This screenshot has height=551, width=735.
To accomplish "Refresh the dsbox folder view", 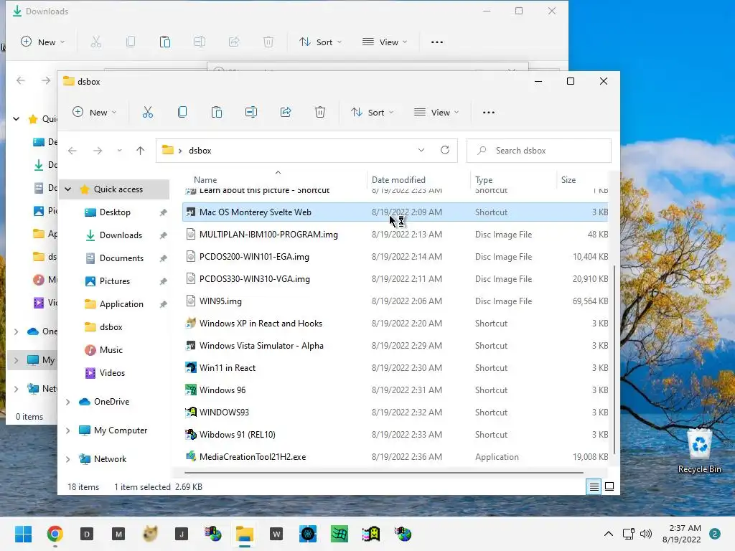I will click(x=445, y=151).
